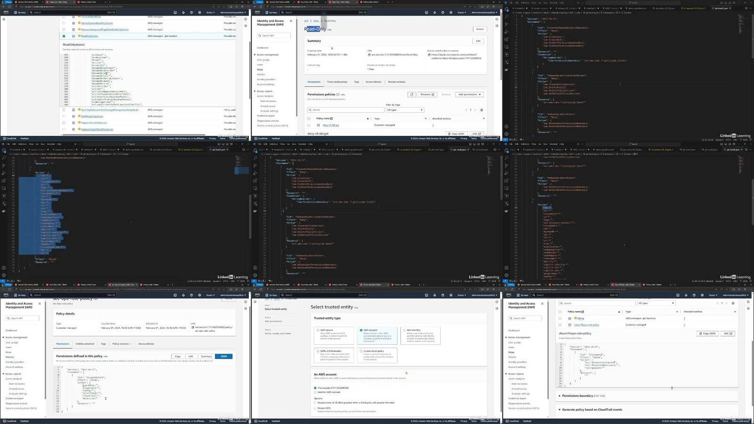Viewport: 754px width, 424px height.
Task: Open Filter by Type dropdown on Read-Only role page
Action: click(x=405, y=110)
